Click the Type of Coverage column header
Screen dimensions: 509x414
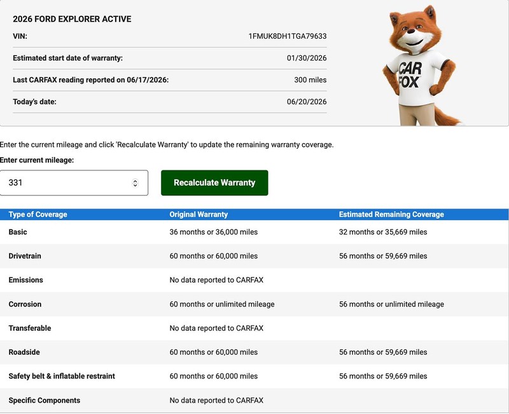[x=38, y=214]
